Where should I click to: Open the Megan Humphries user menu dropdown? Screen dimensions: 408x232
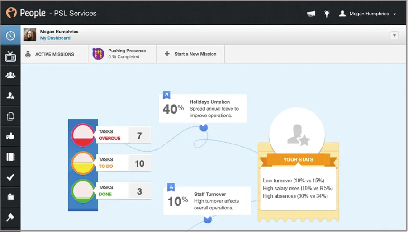click(367, 14)
